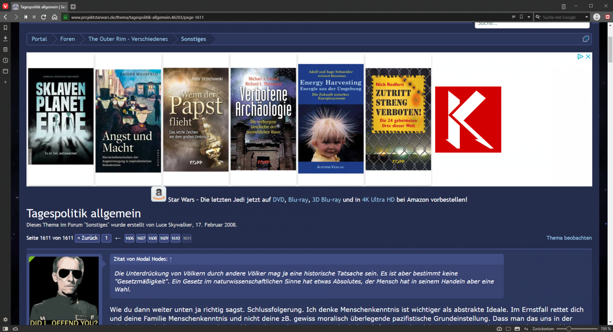The image size is (613, 332).
Task: Open the Window side panel
Action: [5, 71]
